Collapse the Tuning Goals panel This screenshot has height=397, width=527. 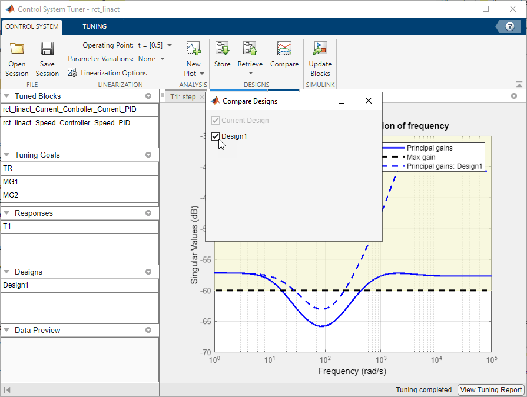(x=6, y=155)
